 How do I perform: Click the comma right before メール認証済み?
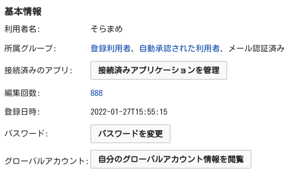[223, 50]
